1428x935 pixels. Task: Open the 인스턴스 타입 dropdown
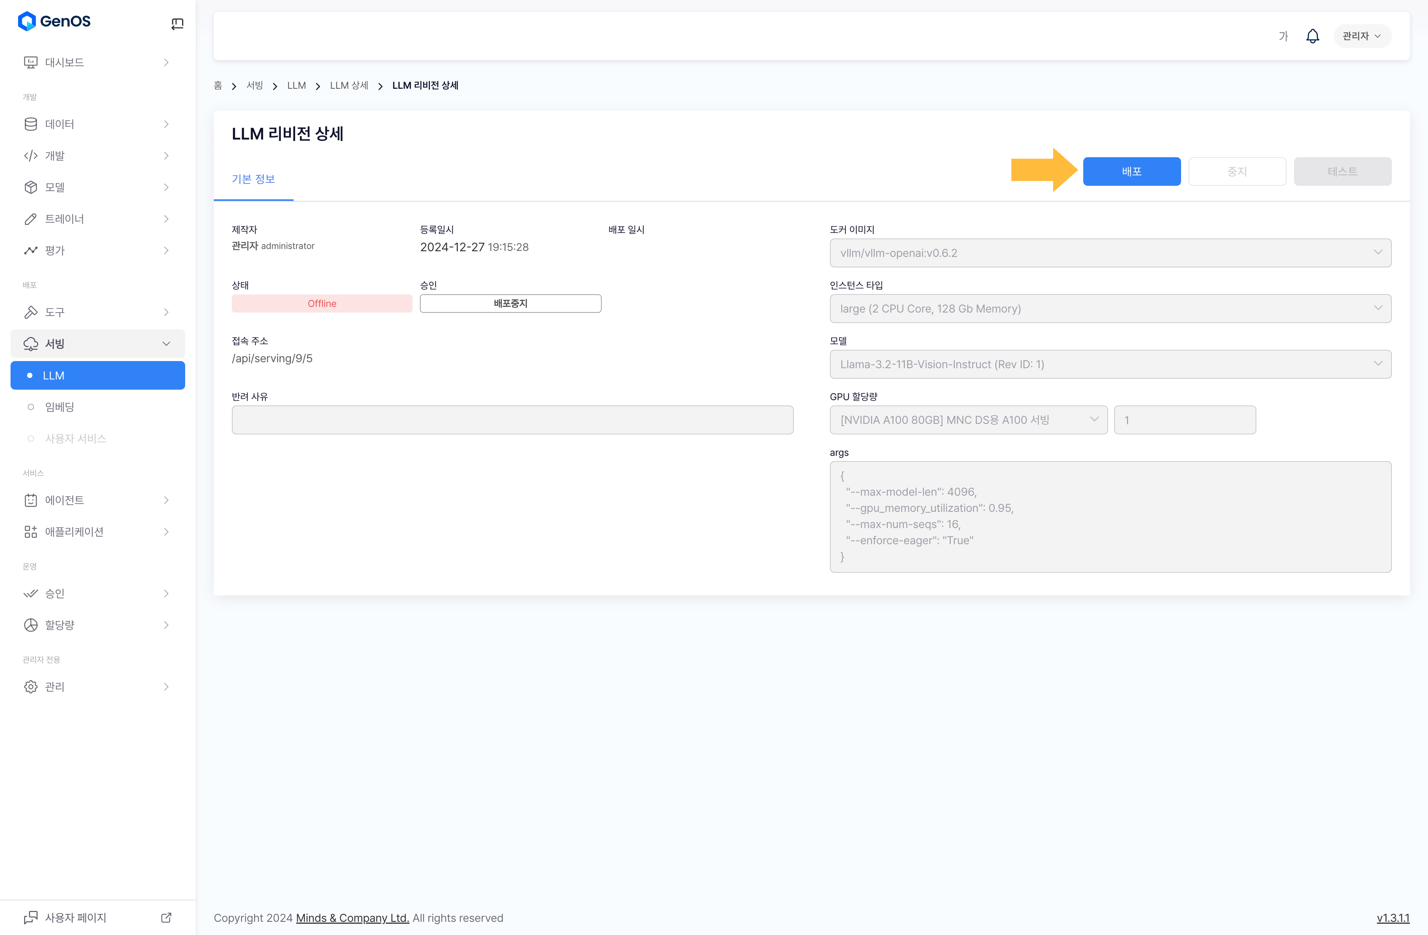click(1110, 309)
